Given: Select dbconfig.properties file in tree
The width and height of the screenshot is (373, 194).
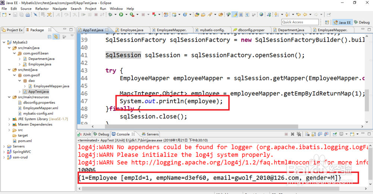Looking at the screenshot, I should (39, 102).
